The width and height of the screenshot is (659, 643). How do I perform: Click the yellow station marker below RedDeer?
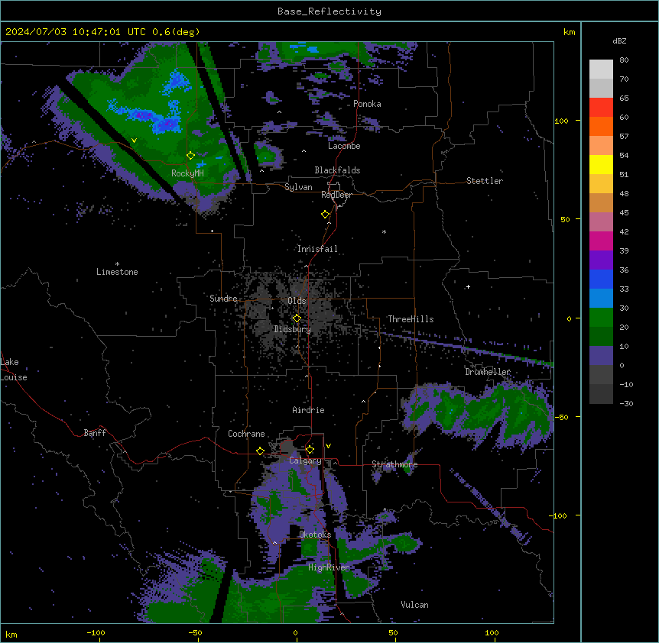click(x=326, y=215)
